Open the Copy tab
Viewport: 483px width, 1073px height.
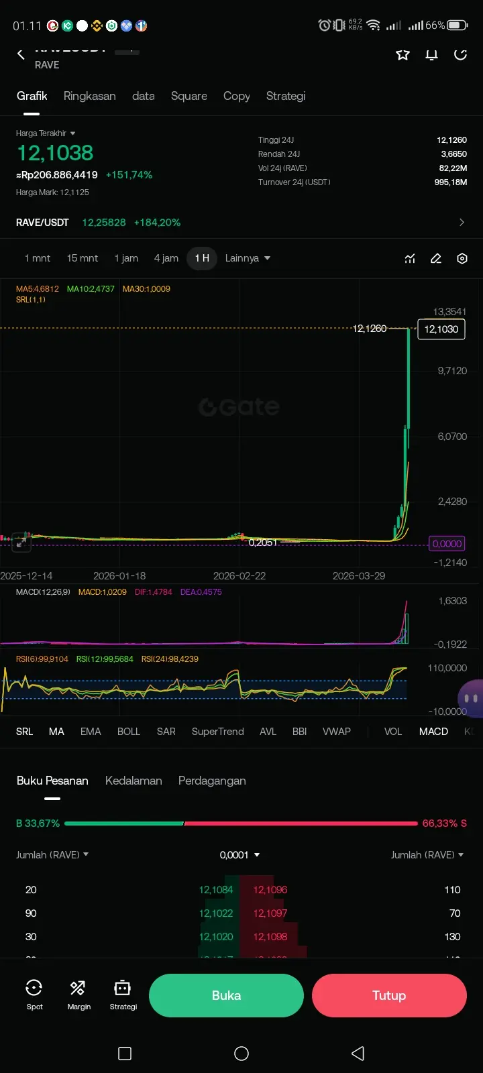[236, 96]
